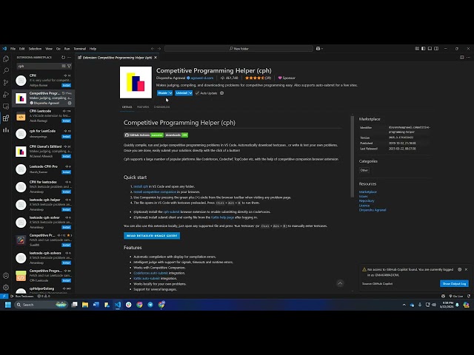Open Copilot chat icon in title bar
This screenshot has width=474, height=355.
click(319, 49)
